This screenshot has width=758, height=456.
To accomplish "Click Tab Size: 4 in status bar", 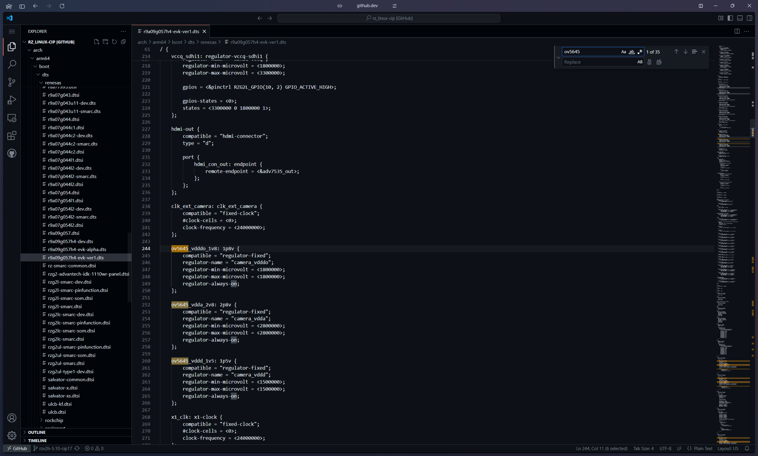I will [643, 448].
